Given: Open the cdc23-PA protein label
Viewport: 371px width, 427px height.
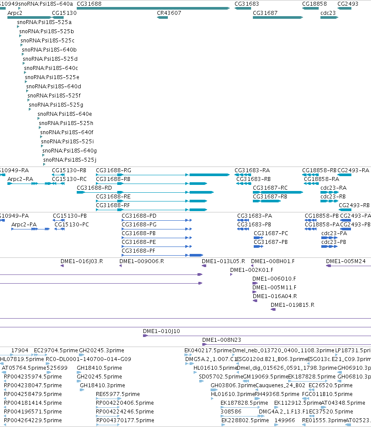Looking at the screenshot, I should [334, 233].
